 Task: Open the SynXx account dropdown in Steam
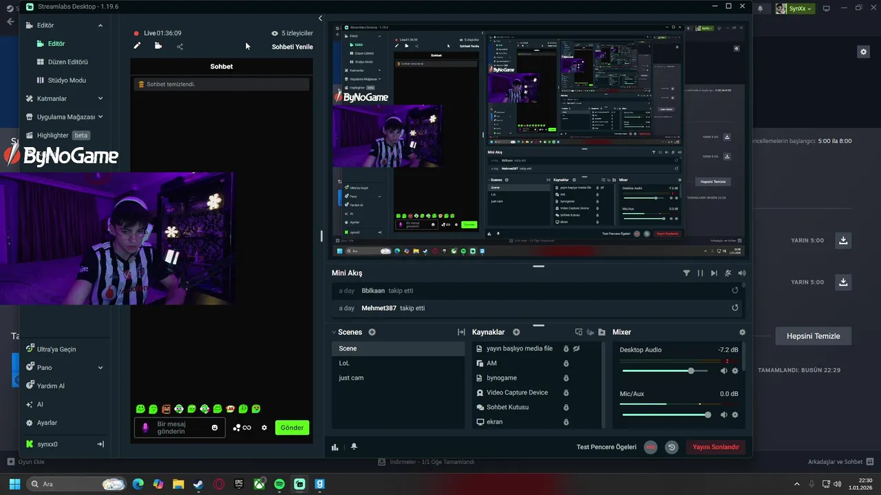(796, 8)
